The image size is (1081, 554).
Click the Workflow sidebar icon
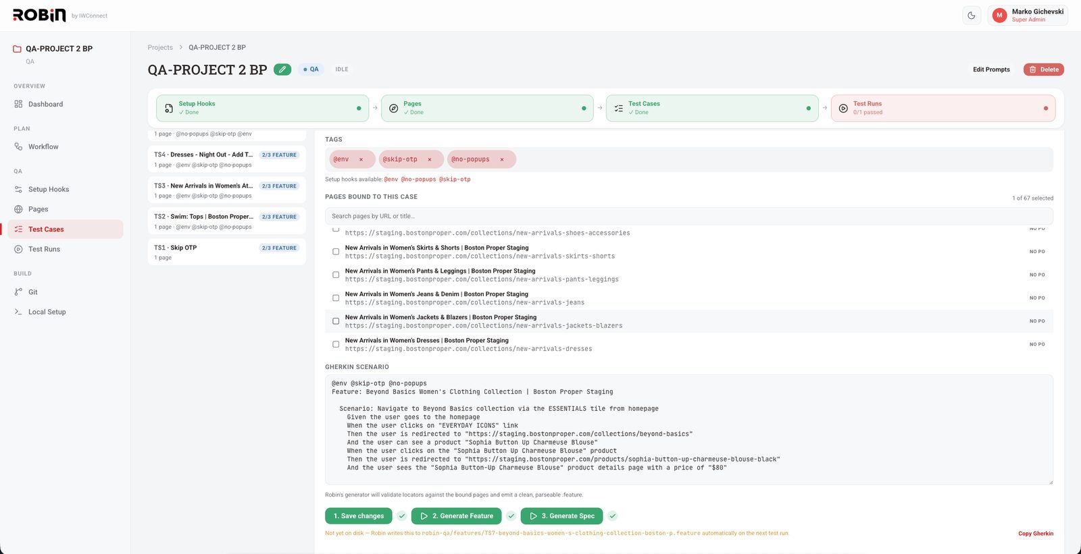click(18, 146)
